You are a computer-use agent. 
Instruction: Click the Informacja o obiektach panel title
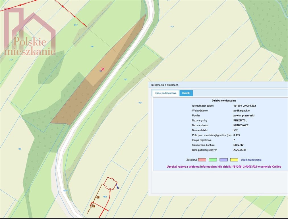pyautogui.click(x=165, y=85)
